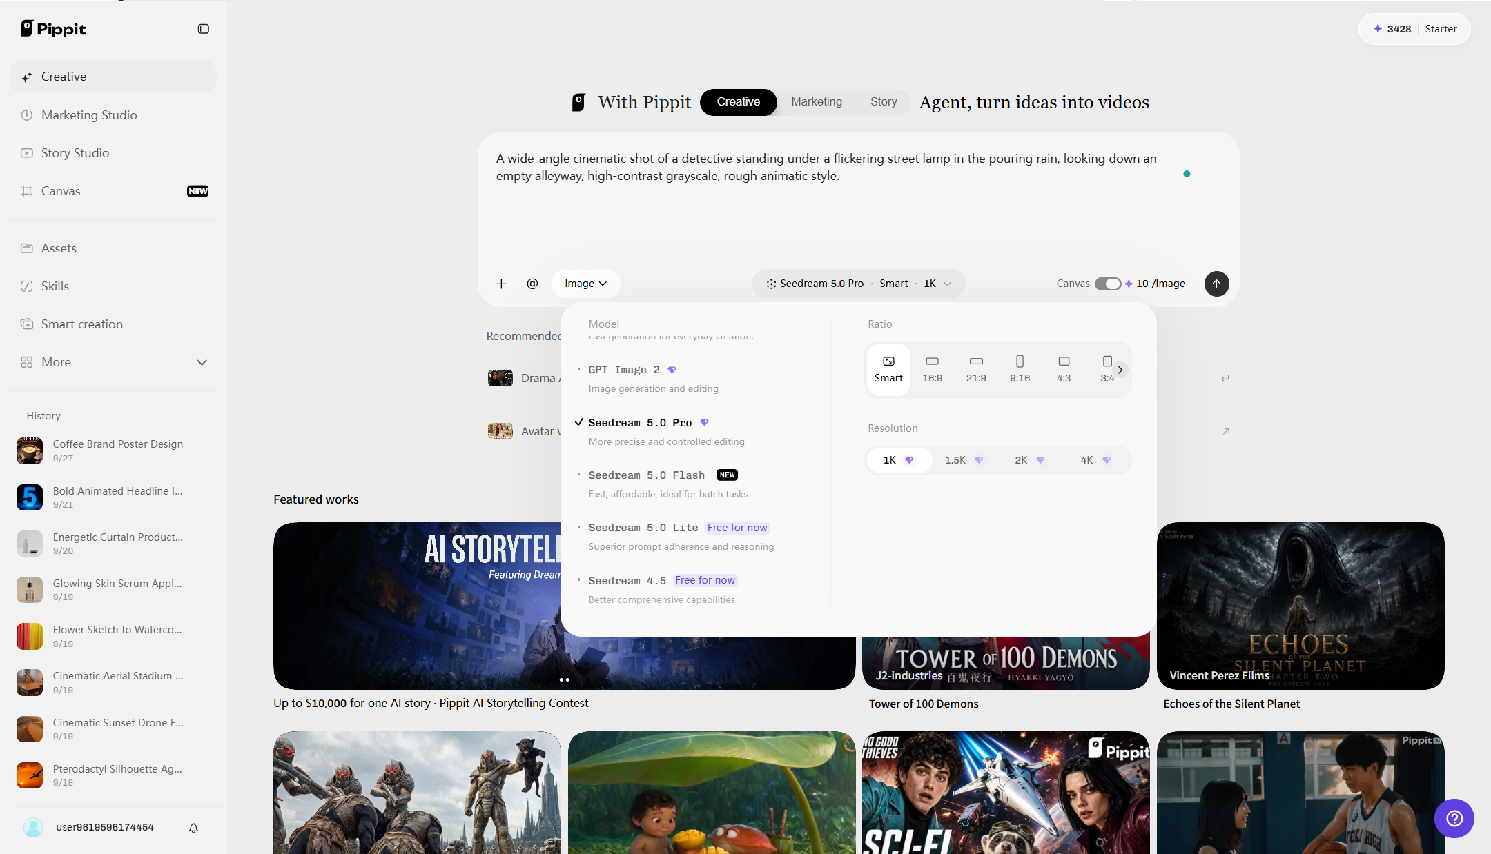Click the Pippit logo
The image size is (1491, 854).
coord(53,28)
